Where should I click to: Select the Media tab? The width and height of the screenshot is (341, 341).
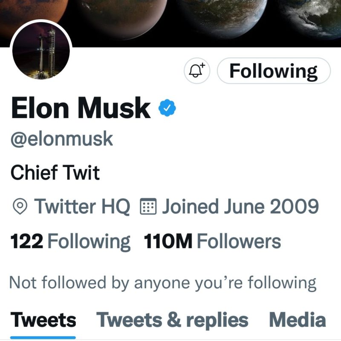pyautogui.click(x=298, y=320)
